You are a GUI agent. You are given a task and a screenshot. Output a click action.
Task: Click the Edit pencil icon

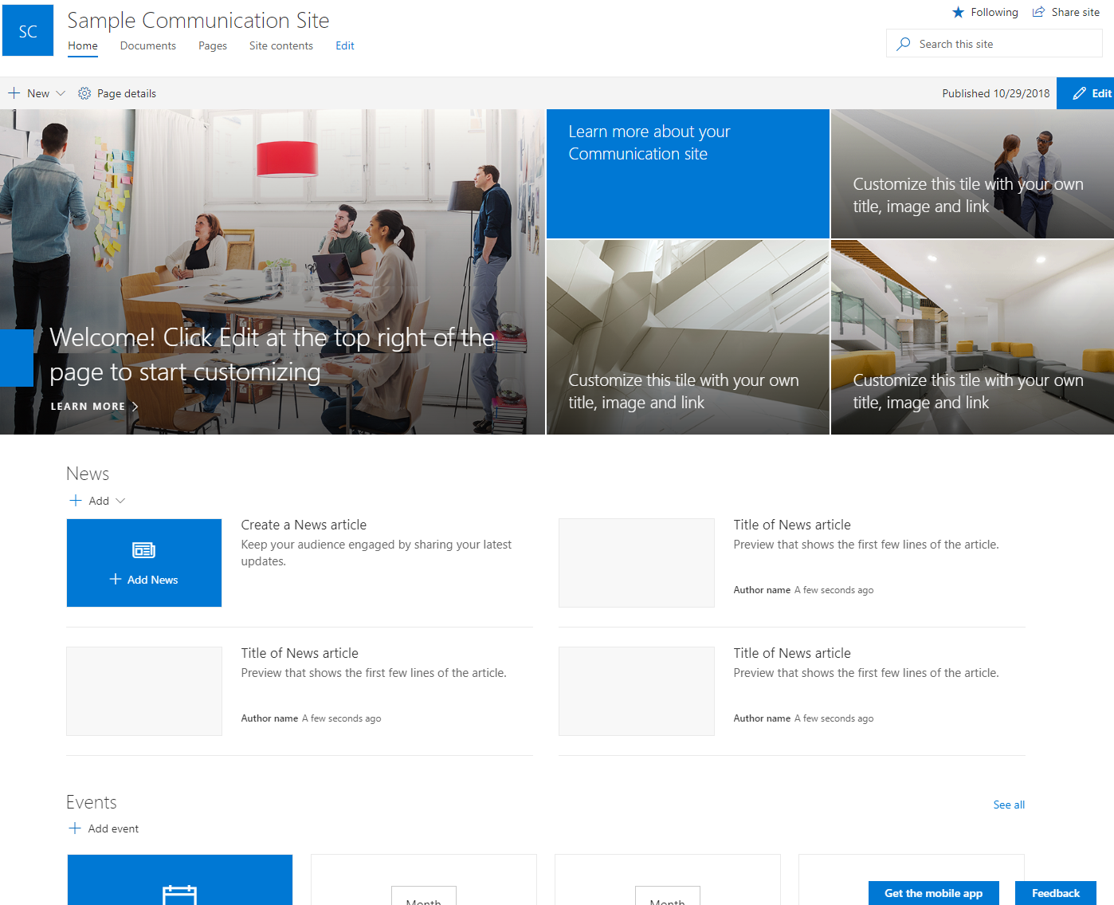pos(1080,93)
